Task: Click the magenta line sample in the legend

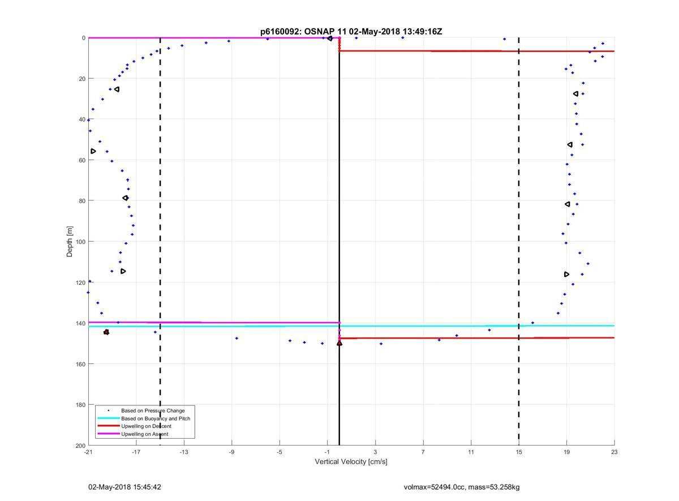Action: [x=109, y=434]
